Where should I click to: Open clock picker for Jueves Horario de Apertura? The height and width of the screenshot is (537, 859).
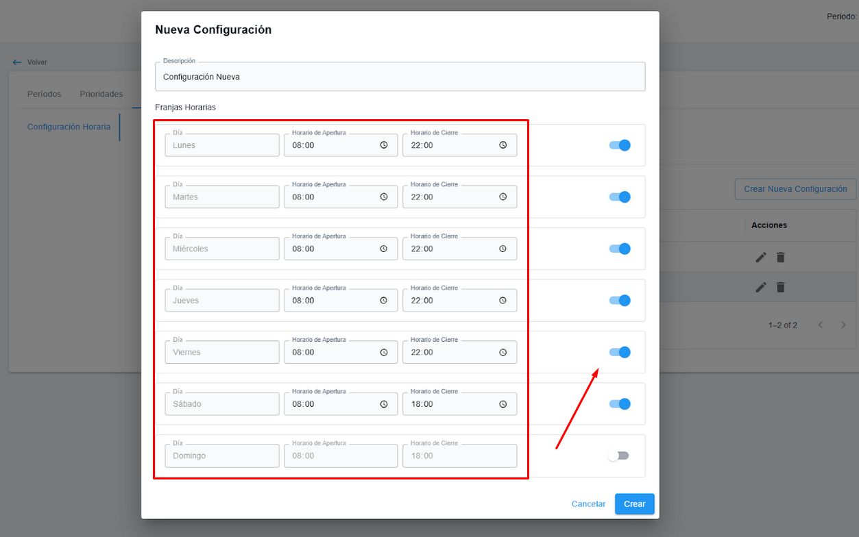pos(384,301)
